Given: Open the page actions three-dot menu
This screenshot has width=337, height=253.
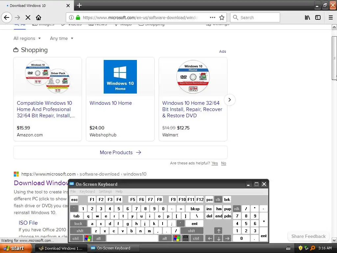Looking at the screenshot, I should click(x=212, y=17).
